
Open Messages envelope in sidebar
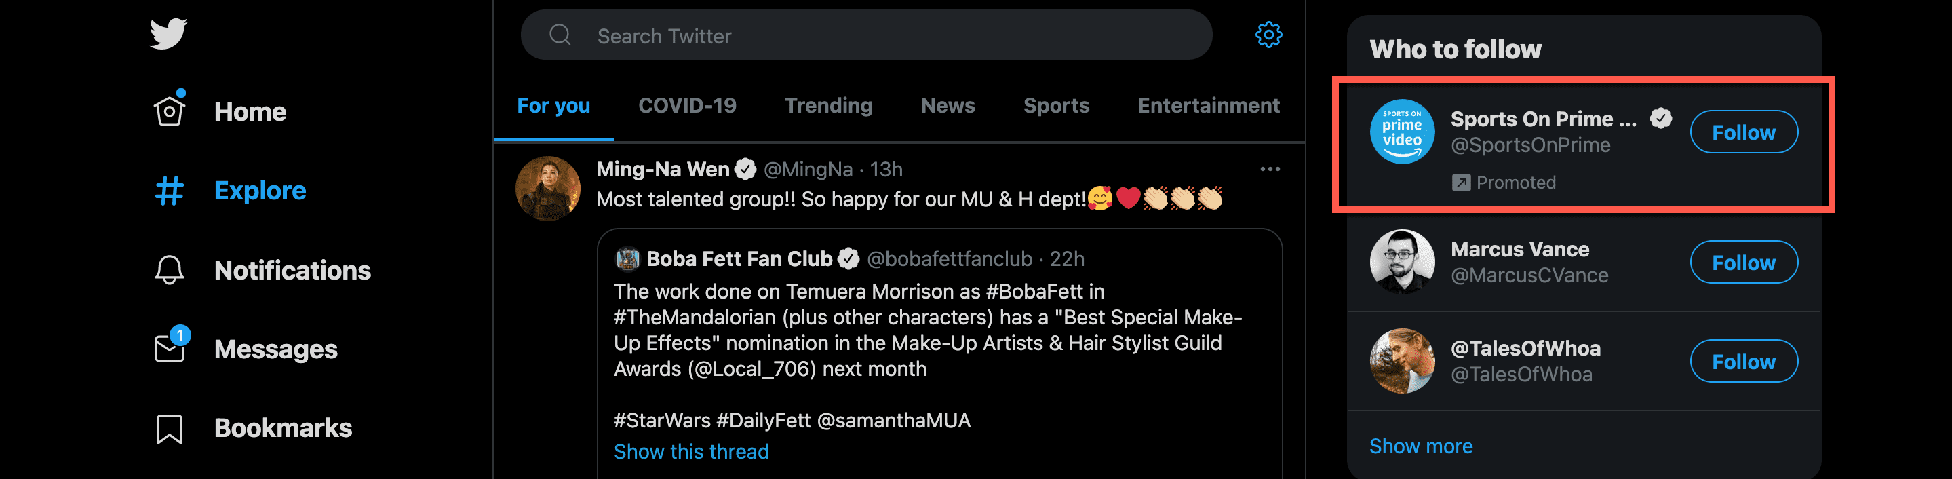[170, 349]
